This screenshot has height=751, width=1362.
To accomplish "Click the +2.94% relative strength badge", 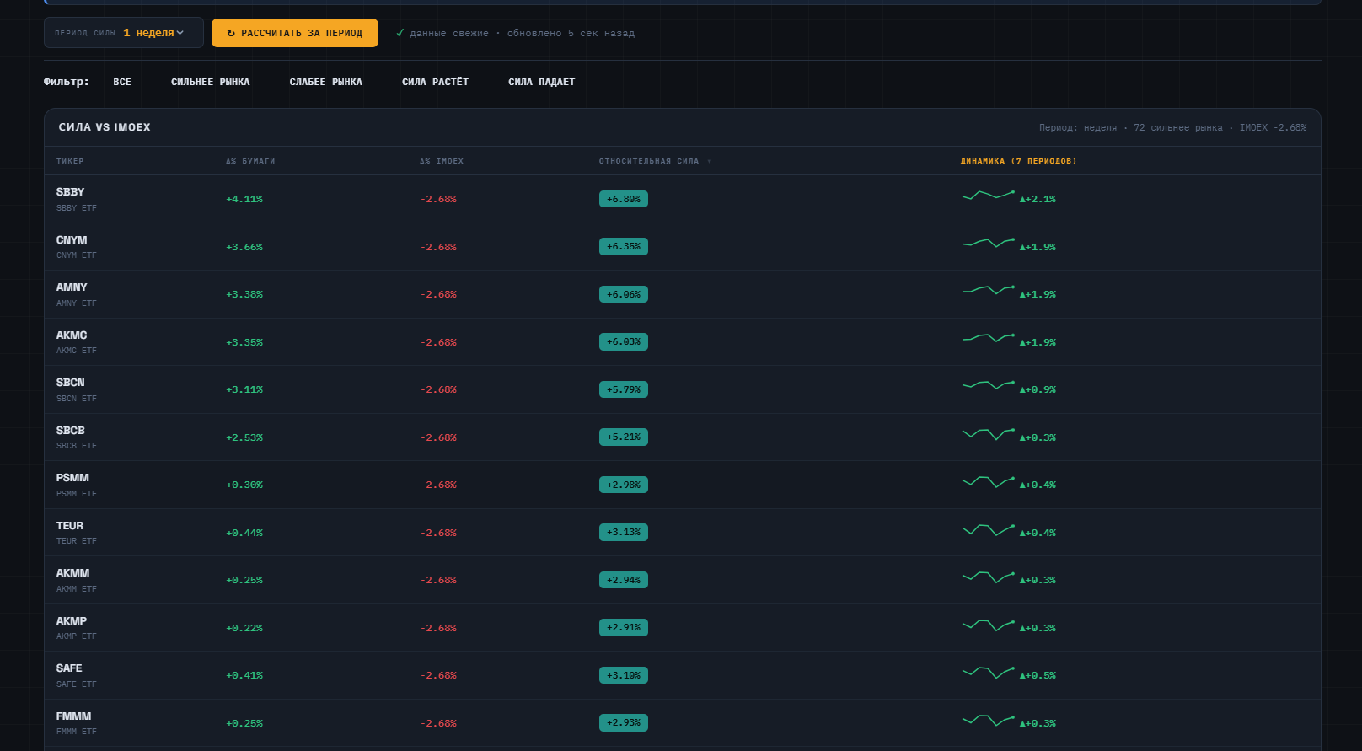I will tap(624, 580).
